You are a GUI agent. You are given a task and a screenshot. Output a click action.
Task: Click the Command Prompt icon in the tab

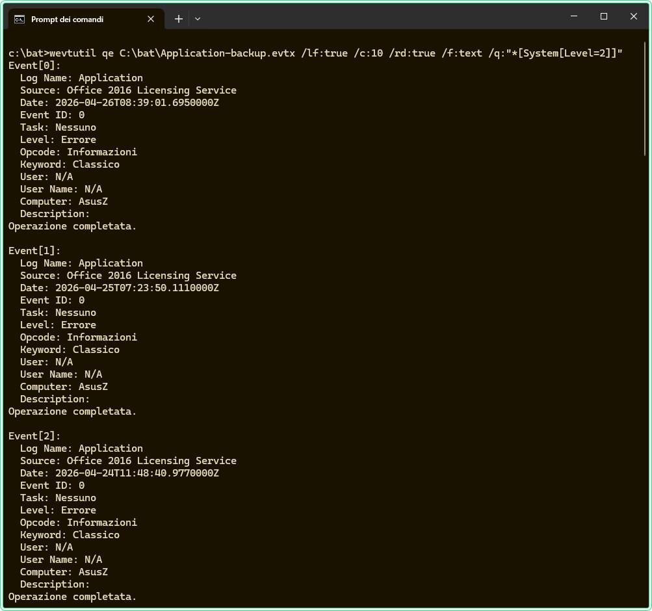(20, 19)
